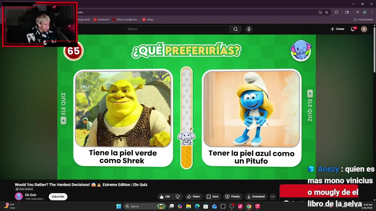Switch to Google Chrome on taskbar
376x211 pixels.
coord(249,206)
